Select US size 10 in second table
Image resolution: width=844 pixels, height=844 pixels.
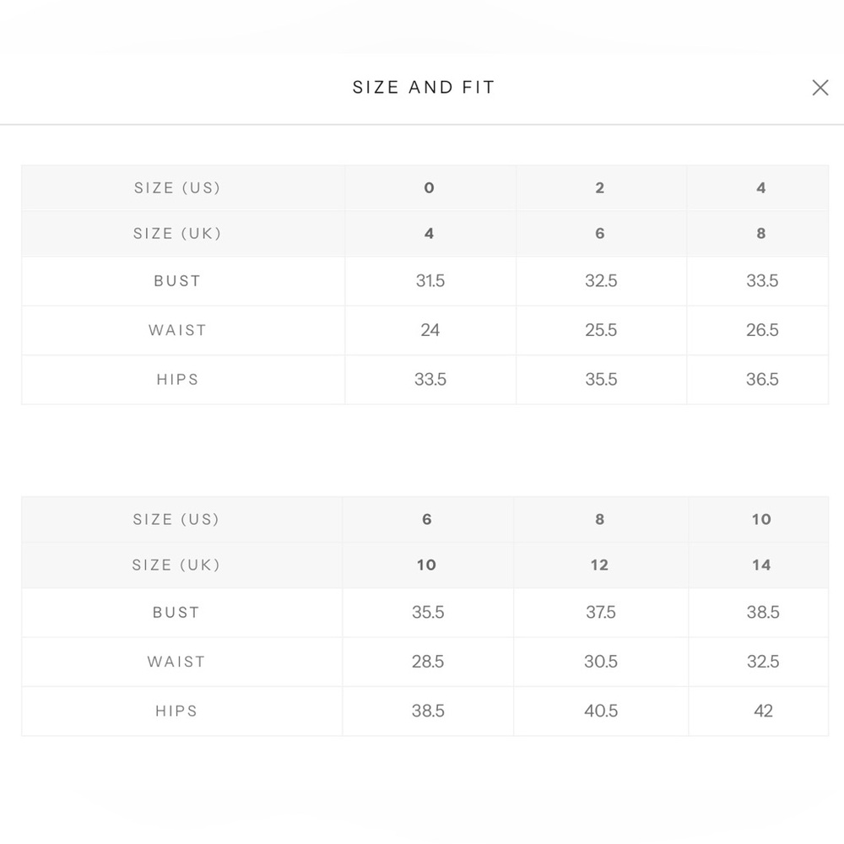pos(761,519)
